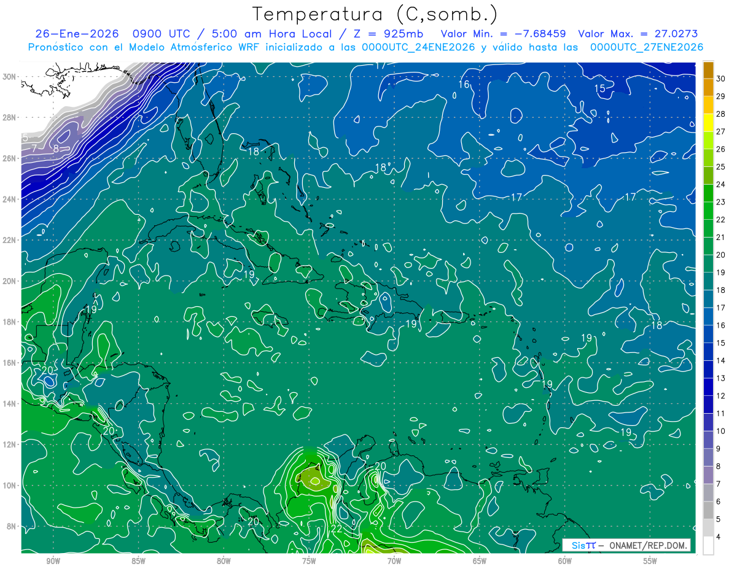Click the latitude axis label "16N"

pos(10,363)
